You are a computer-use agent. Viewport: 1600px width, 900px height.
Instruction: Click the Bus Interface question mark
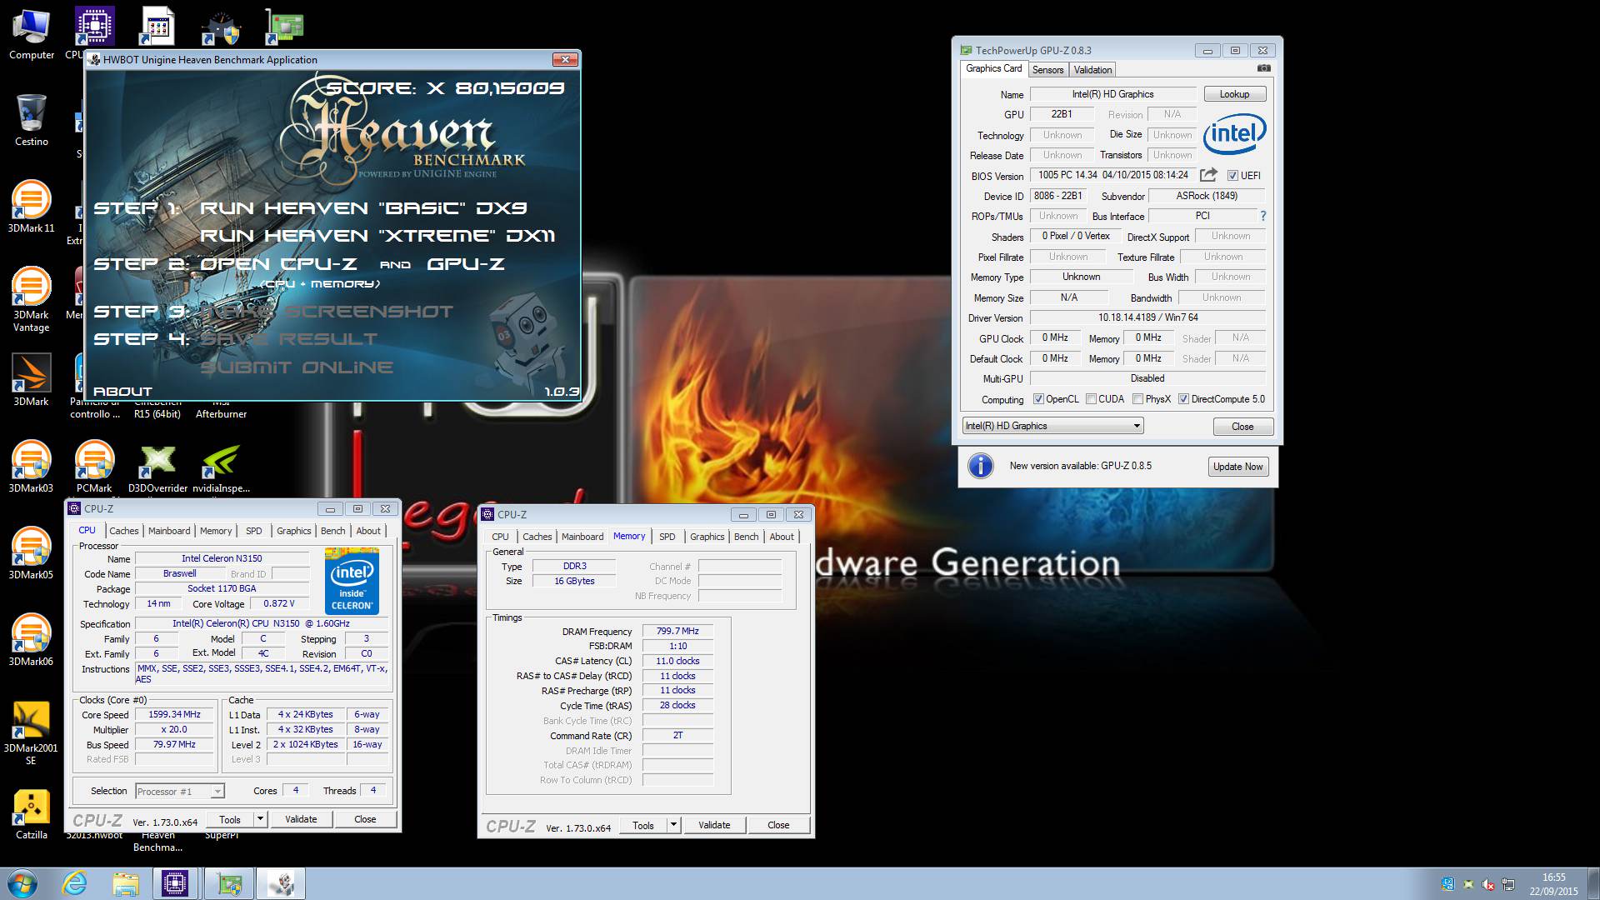(x=1263, y=216)
